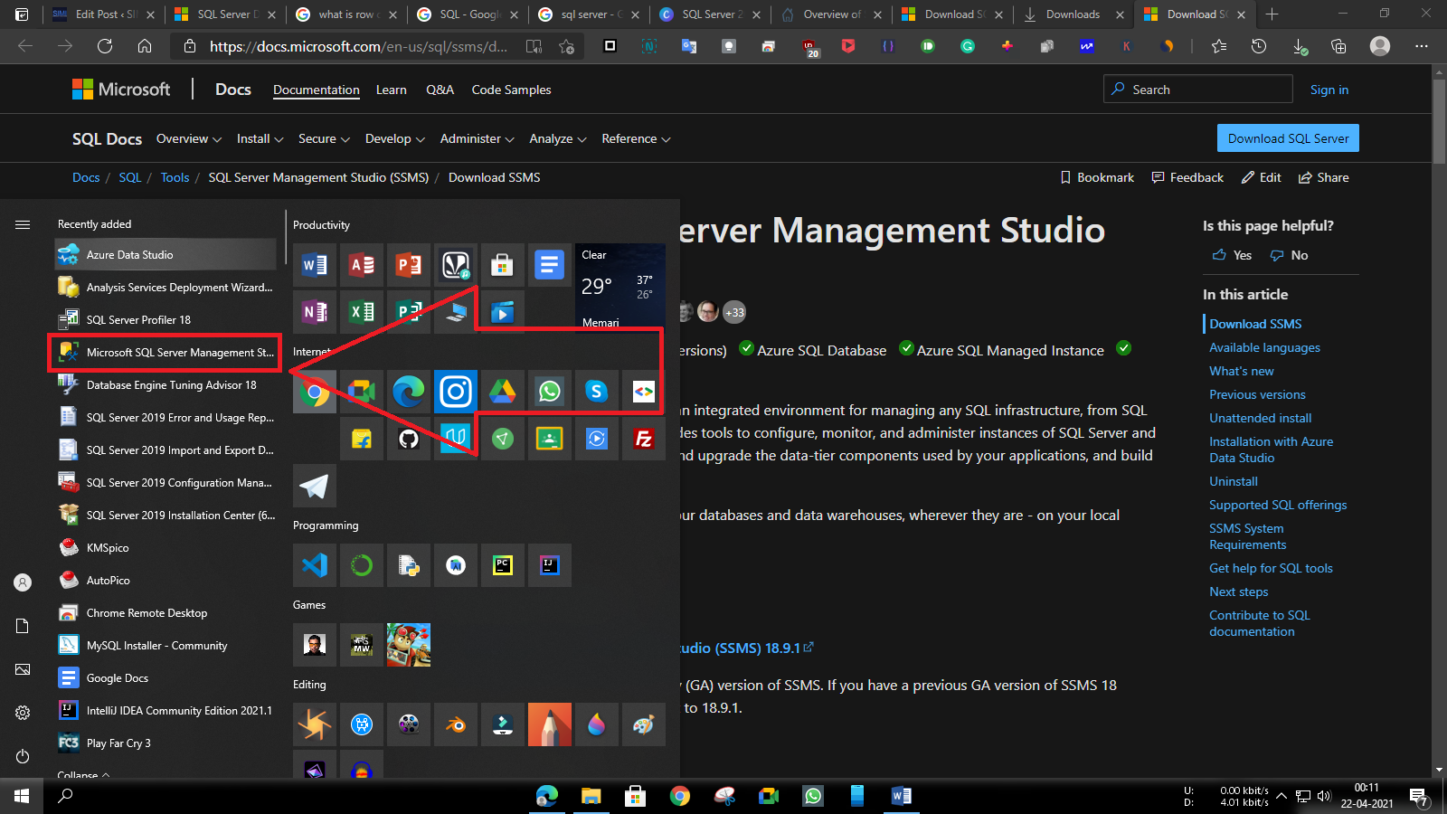Expand the Overview dropdown in SQL Docs
This screenshot has width=1447, height=814.
(x=189, y=138)
